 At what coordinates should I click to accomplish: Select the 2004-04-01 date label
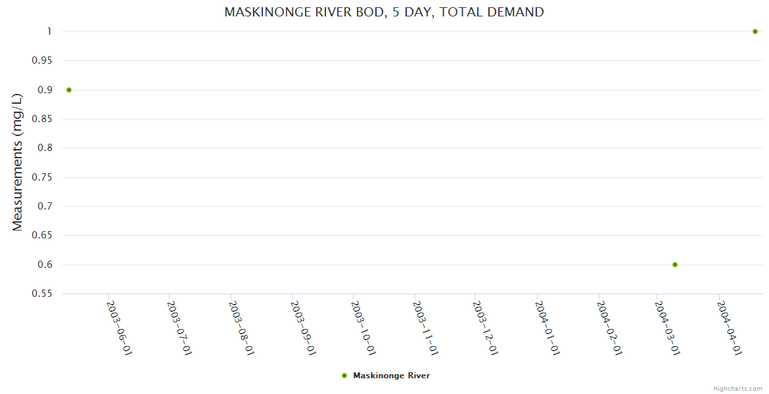[x=730, y=328]
